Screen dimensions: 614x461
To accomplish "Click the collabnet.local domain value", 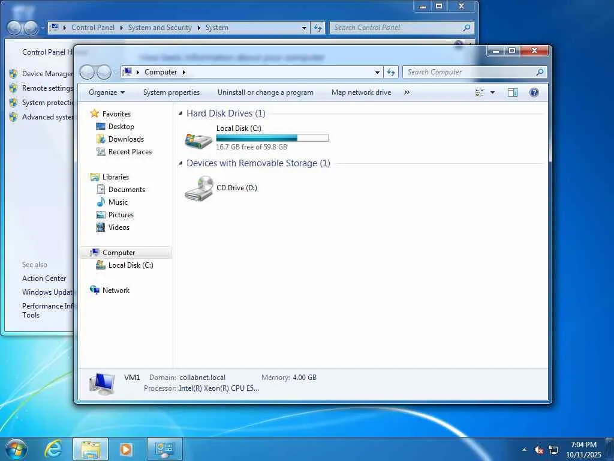I will point(203,378).
